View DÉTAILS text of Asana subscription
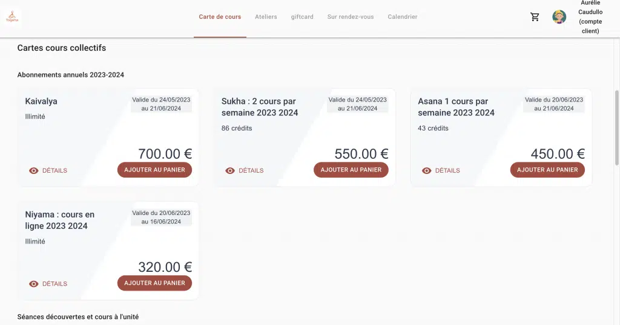This screenshot has width=620, height=325. click(x=447, y=171)
